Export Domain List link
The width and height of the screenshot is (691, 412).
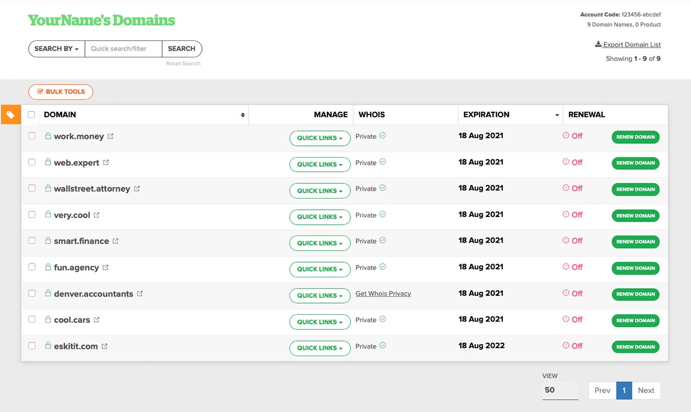628,45
